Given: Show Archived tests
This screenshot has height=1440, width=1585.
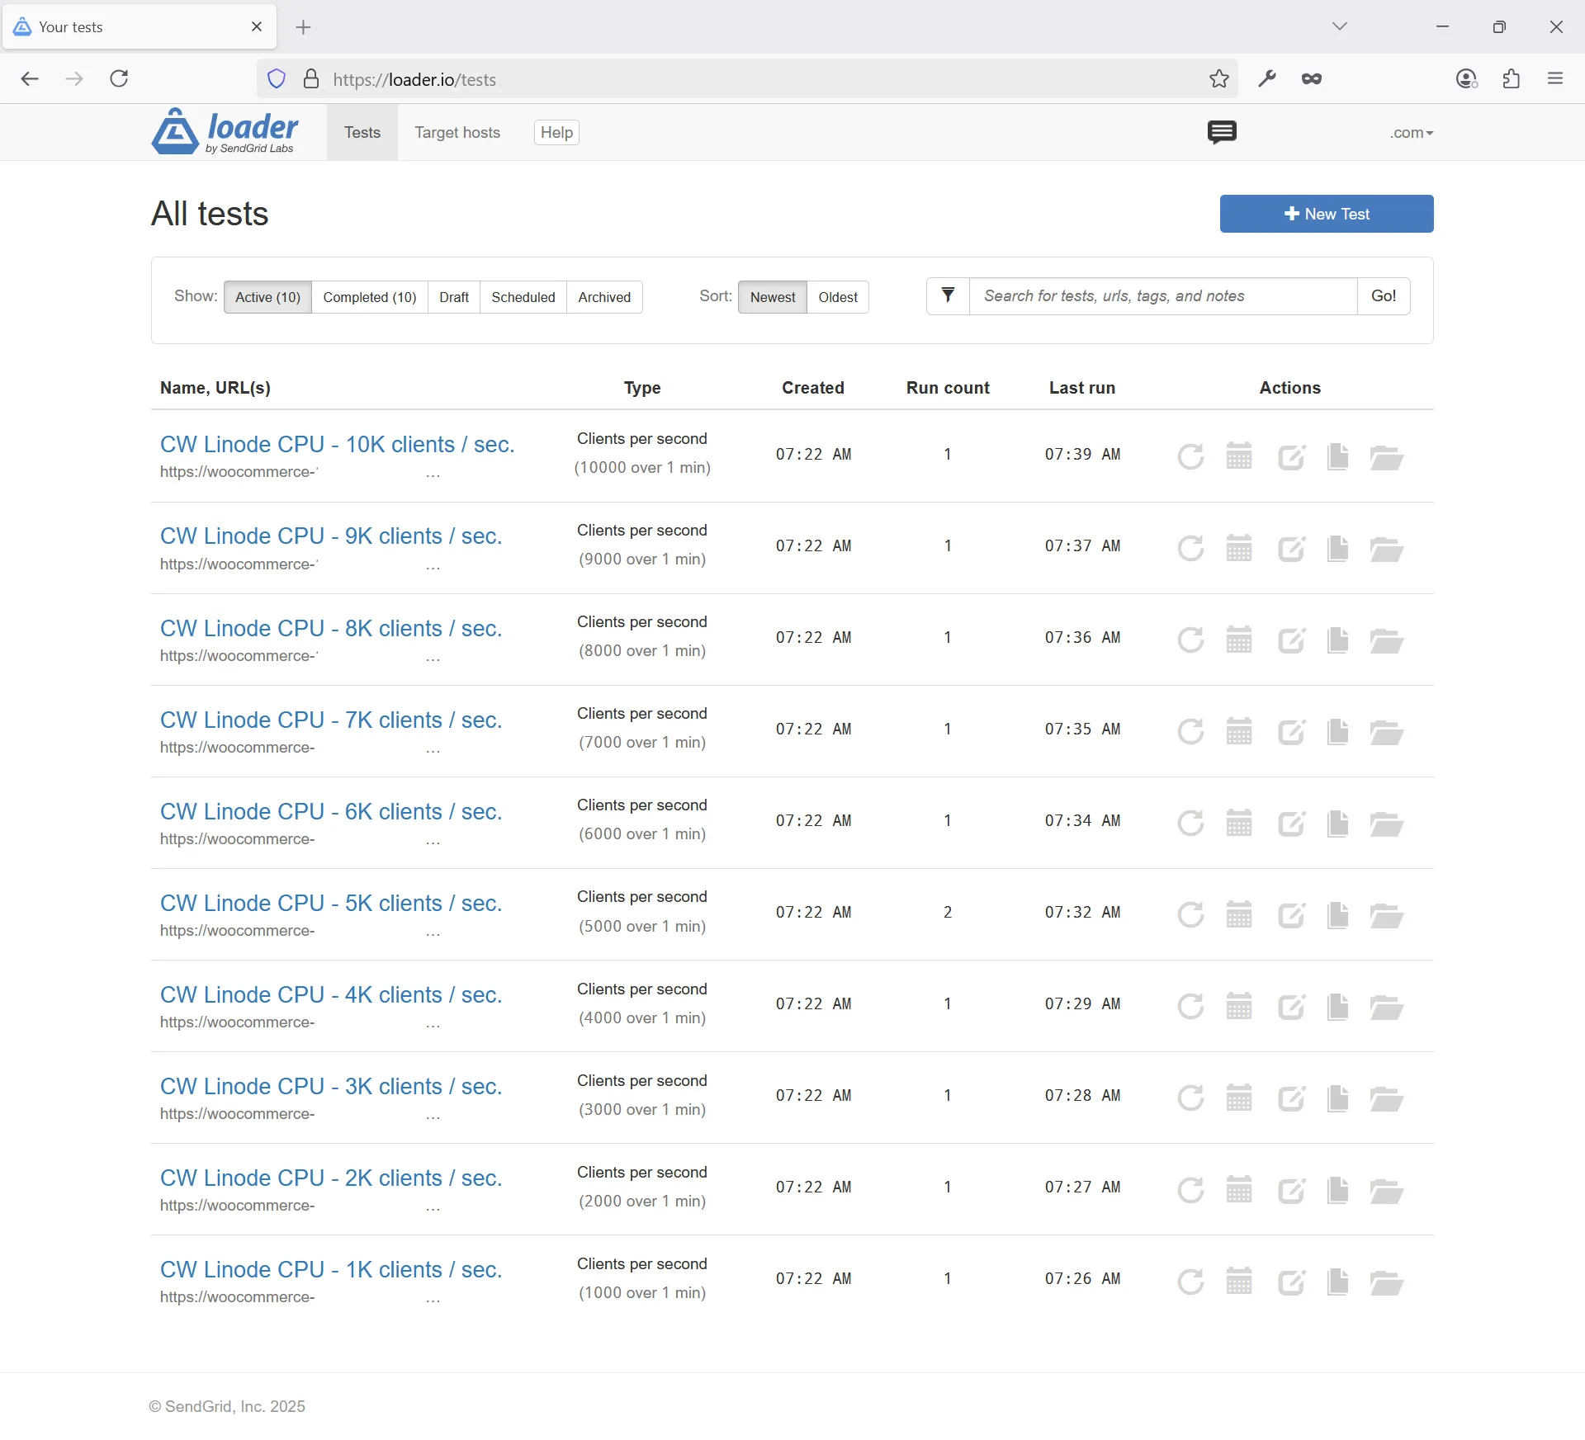Looking at the screenshot, I should pyautogui.click(x=603, y=296).
